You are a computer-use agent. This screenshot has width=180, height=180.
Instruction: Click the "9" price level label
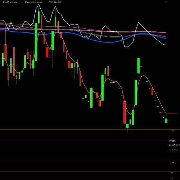point(172,173)
